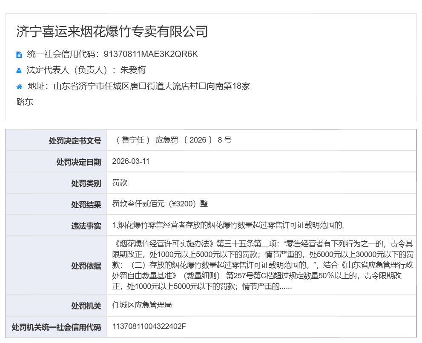Click the authority name 任城区应急管理局
Viewport: 422px width, 343px height.
[142, 305]
